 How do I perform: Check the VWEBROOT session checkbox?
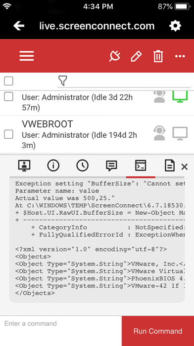pos(8,134)
